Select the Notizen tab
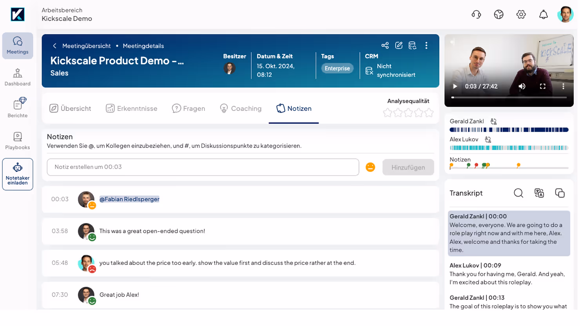The height and width of the screenshot is (326, 580). (294, 109)
